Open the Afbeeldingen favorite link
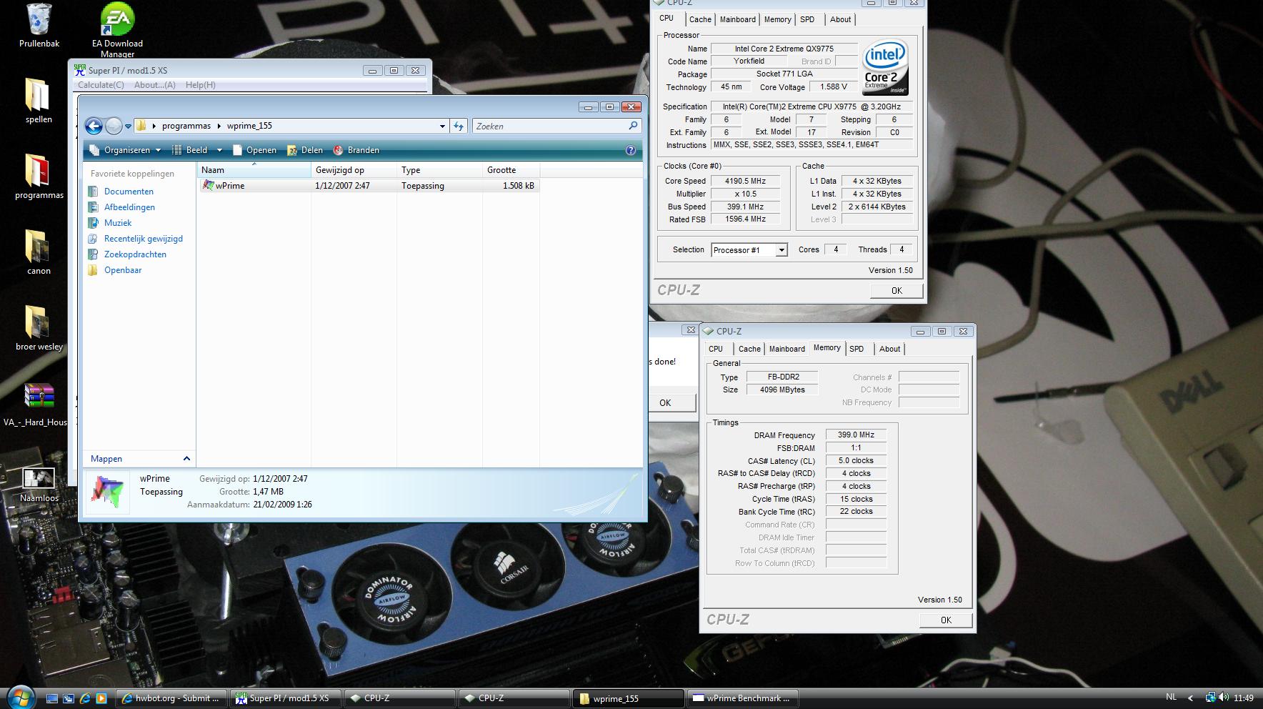 point(129,207)
